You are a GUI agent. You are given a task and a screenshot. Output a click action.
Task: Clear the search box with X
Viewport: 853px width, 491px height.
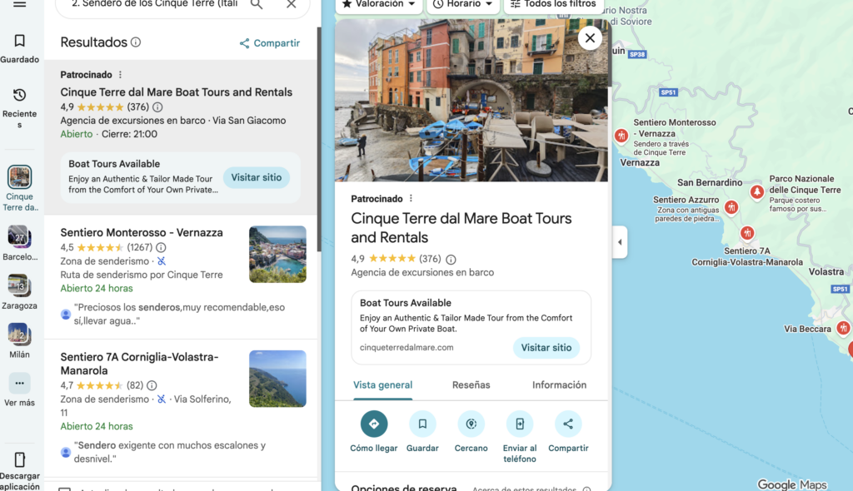291,4
